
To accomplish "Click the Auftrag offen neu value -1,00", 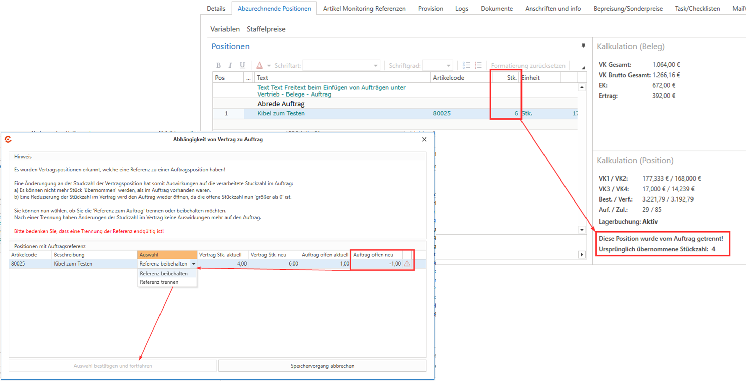I will tap(395, 263).
